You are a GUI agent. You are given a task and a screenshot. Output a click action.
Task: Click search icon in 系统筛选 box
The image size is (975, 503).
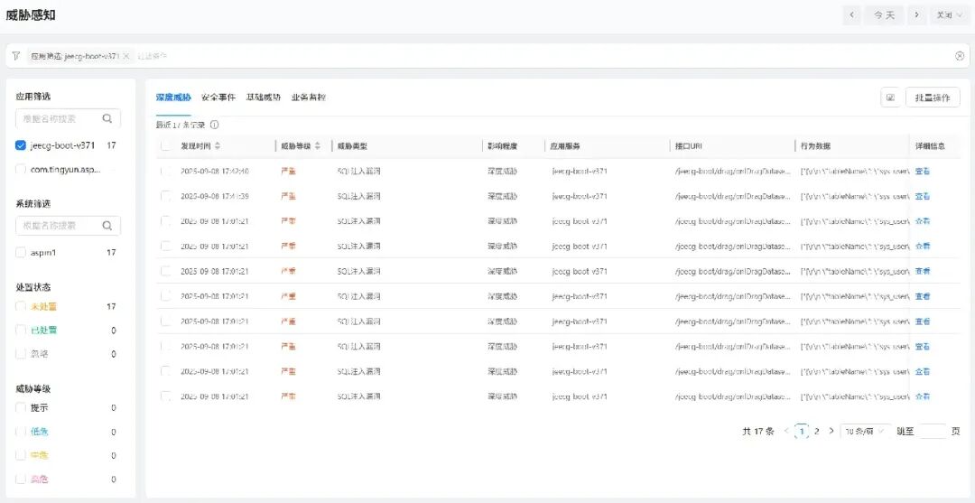[107, 226]
